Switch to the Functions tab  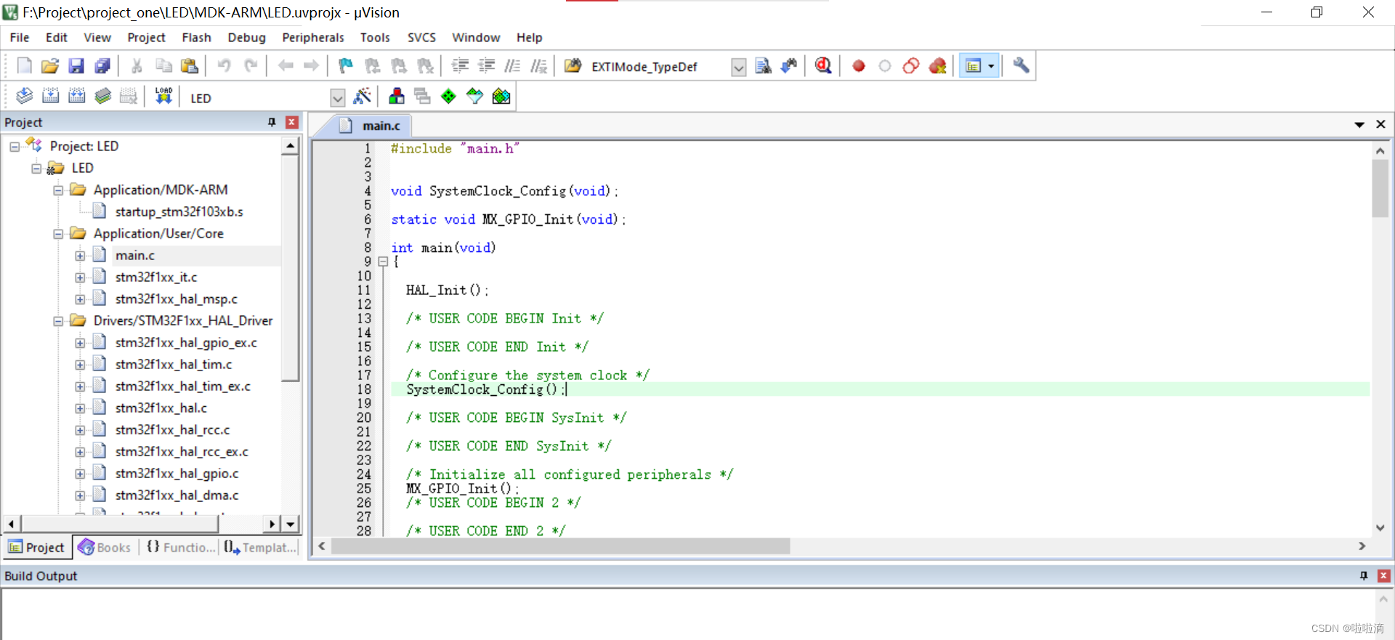[181, 547]
